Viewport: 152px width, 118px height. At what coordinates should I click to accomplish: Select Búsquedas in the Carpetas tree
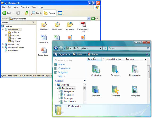click(x=69, y=91)
